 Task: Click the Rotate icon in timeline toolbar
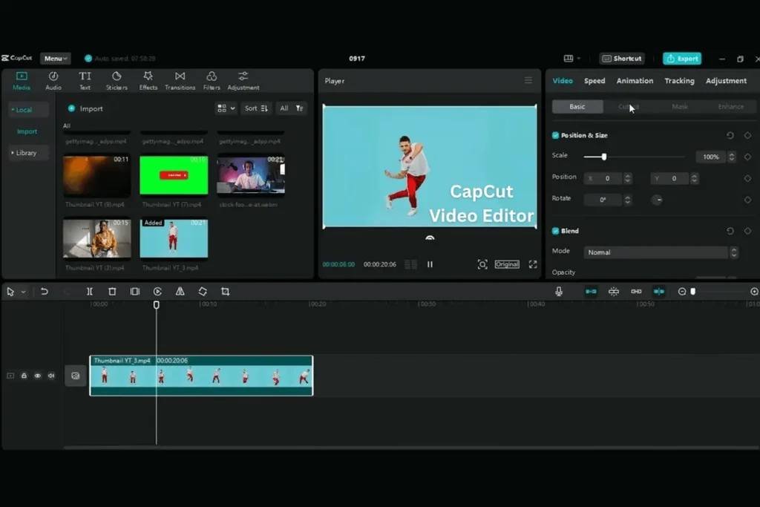click(203, 291)
